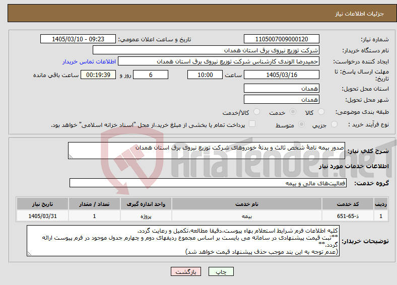Click the delivery province field همدان
The height and width of the screenshot is (285, 397).
click(x=281, y=88)
